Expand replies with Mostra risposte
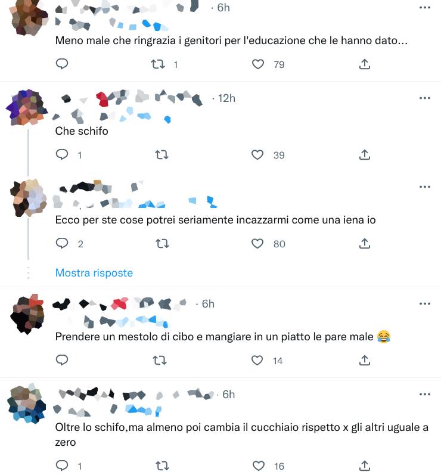The image size is (441, 475). [94, 273]
